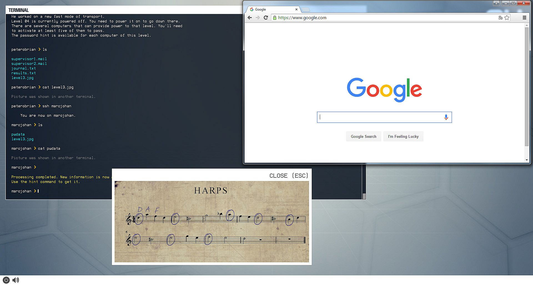Select the Google tab

[x=273, y=9]
